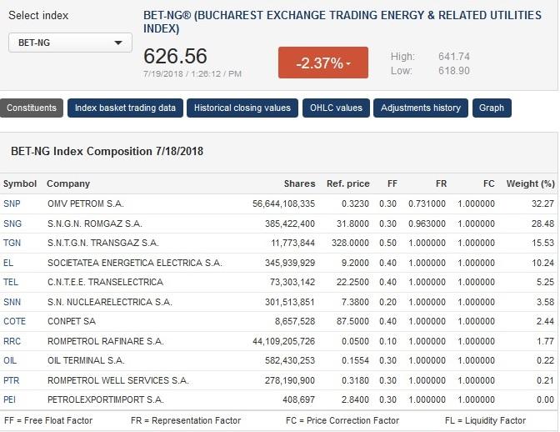Click the Low value 618.90
Viewport: 560px width, 432px height.
(454, 71)
